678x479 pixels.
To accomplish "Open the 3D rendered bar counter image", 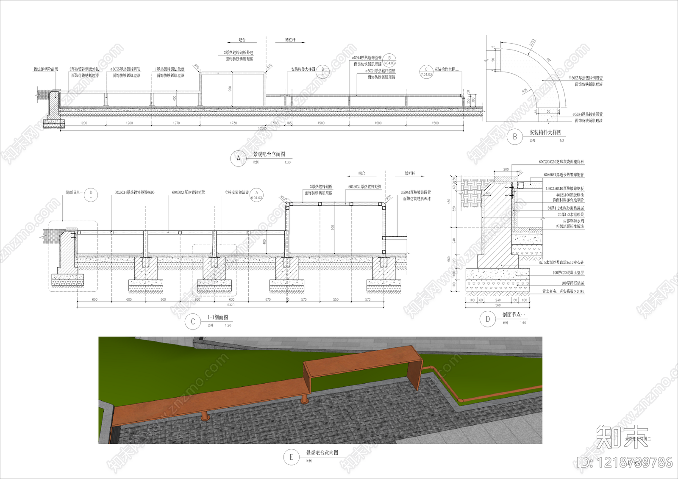I will (320, 390).
